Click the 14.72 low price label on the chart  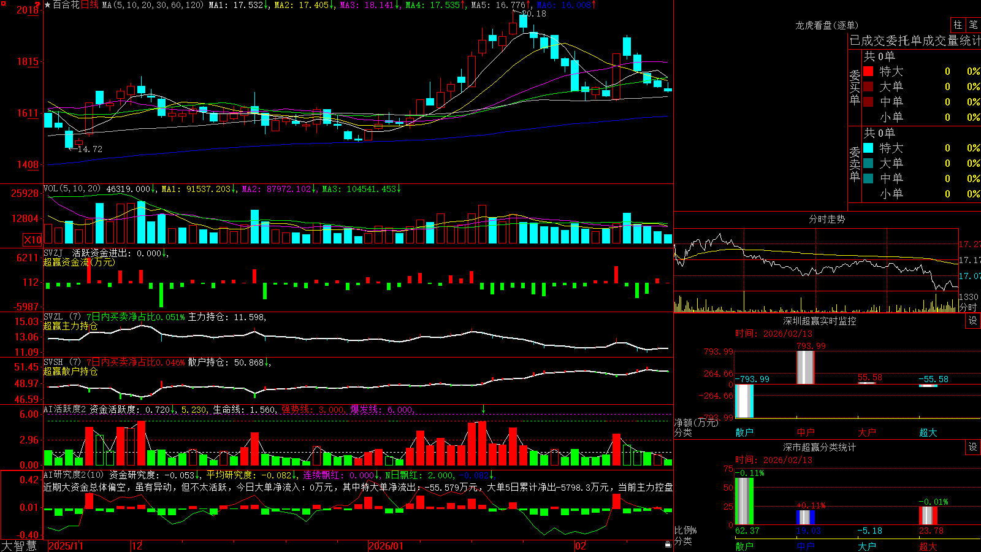tap(90, 149)
